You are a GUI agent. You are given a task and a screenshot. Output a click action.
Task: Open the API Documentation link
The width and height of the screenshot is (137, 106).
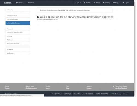tap(31, 88)
